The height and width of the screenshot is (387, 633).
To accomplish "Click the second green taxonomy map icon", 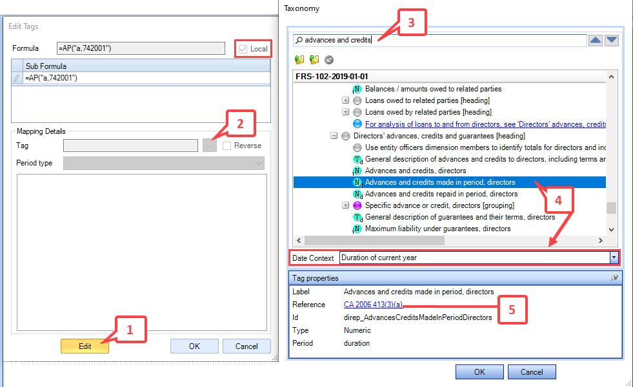I will click(314, 60).
